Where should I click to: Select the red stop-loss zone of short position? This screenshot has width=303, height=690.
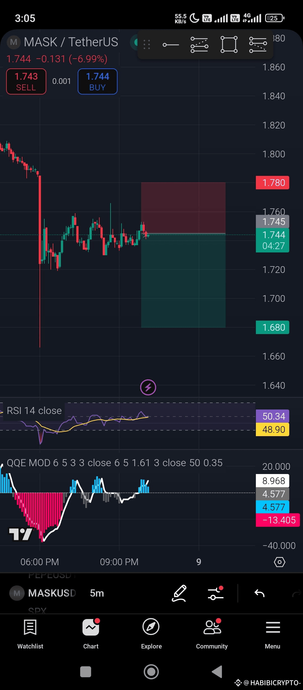pyautogui.click(x=183, y=208)
